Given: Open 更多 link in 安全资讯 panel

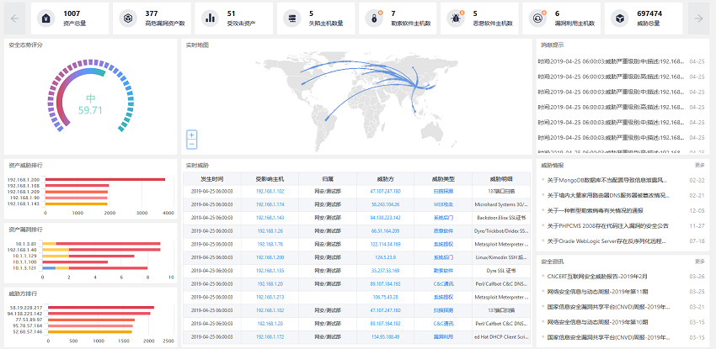Looking at the screenshot, I should click(x=699, y=262).
